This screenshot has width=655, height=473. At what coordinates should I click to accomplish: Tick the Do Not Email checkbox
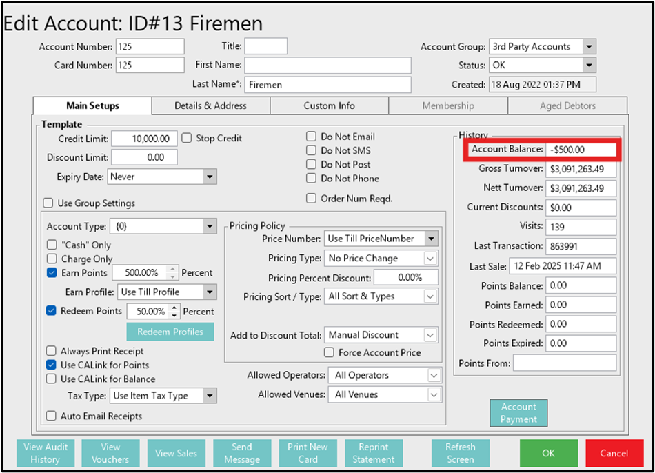click(312, 137)
